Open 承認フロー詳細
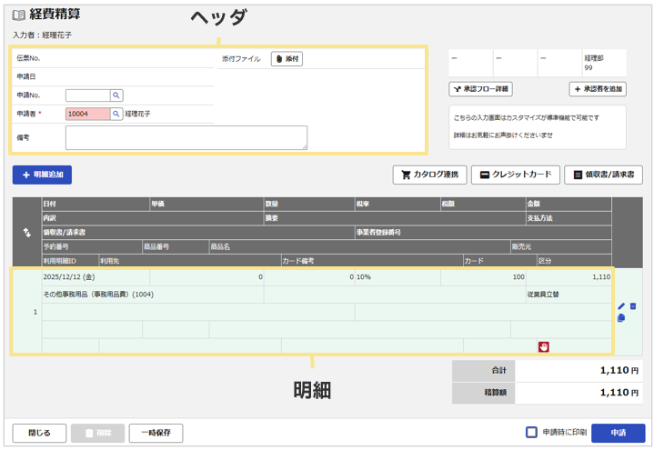654x450 pixels. click(480, 89)
